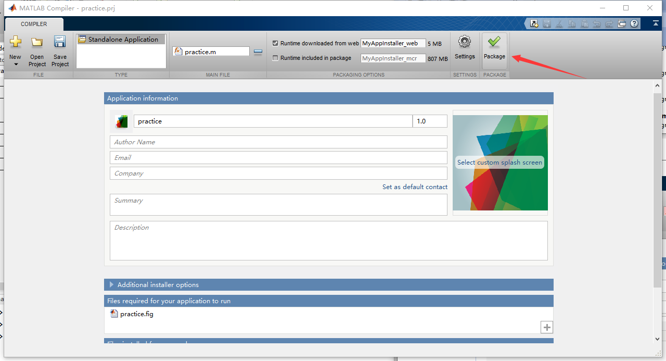The height and width of the screenshot is (361, 666).
Task: Edit the version field 1.0
Action: 430,121
